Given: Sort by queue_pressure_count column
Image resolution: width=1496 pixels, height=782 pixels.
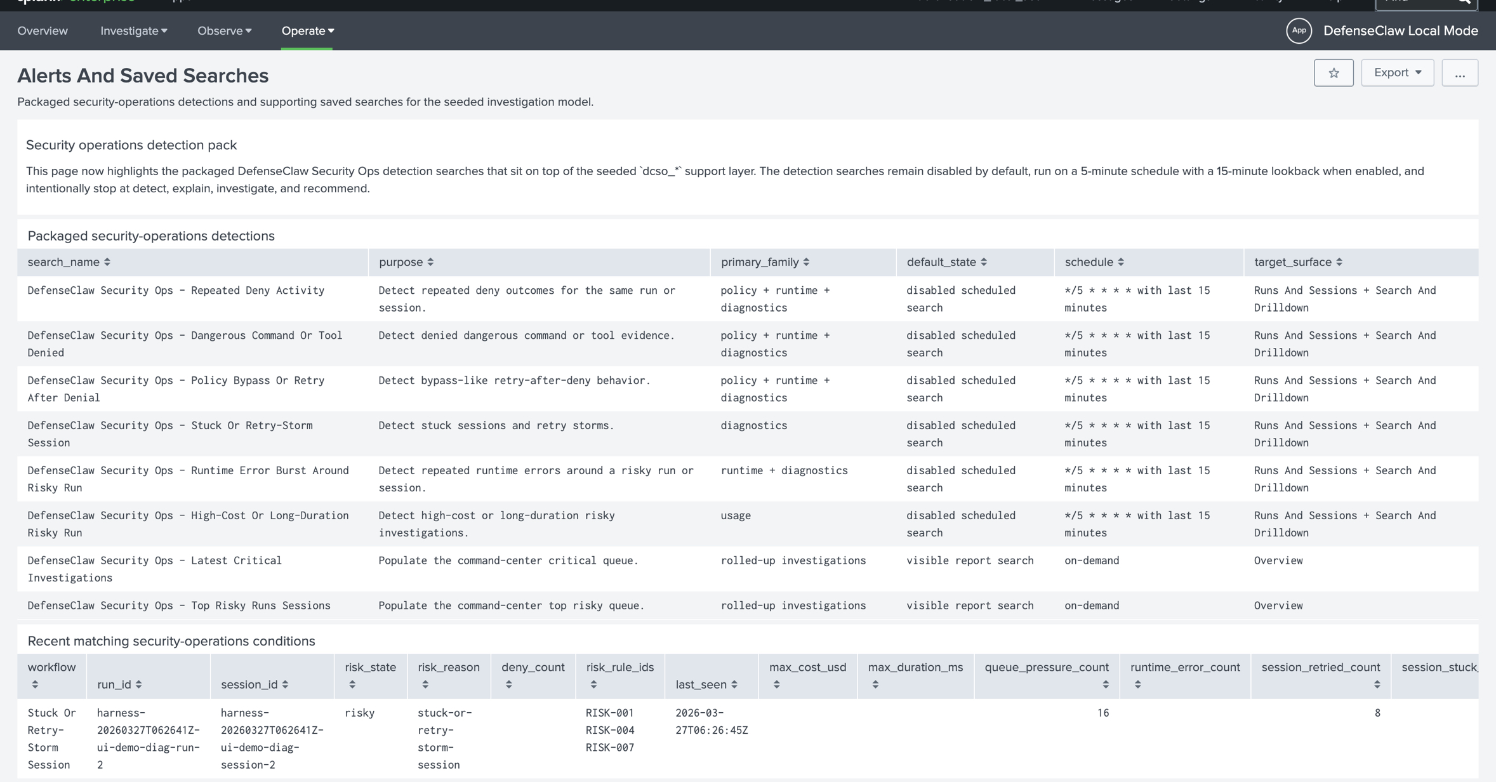Looking at the screenshot, I should [x=1105, y=684].
